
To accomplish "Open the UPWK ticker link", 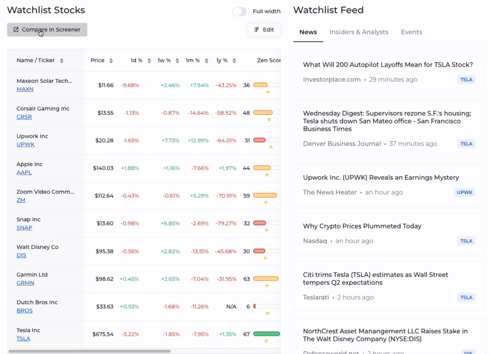I will tap(25, 145).
